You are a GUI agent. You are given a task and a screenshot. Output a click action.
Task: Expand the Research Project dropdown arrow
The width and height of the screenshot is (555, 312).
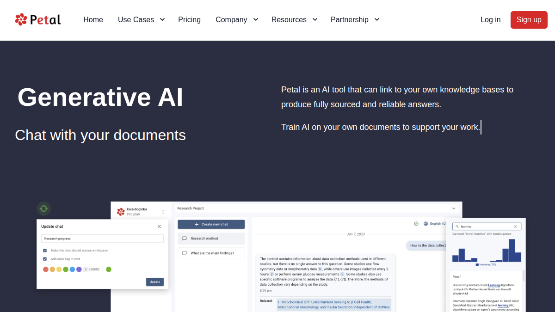pyautogui.click(x=454, y=208)
